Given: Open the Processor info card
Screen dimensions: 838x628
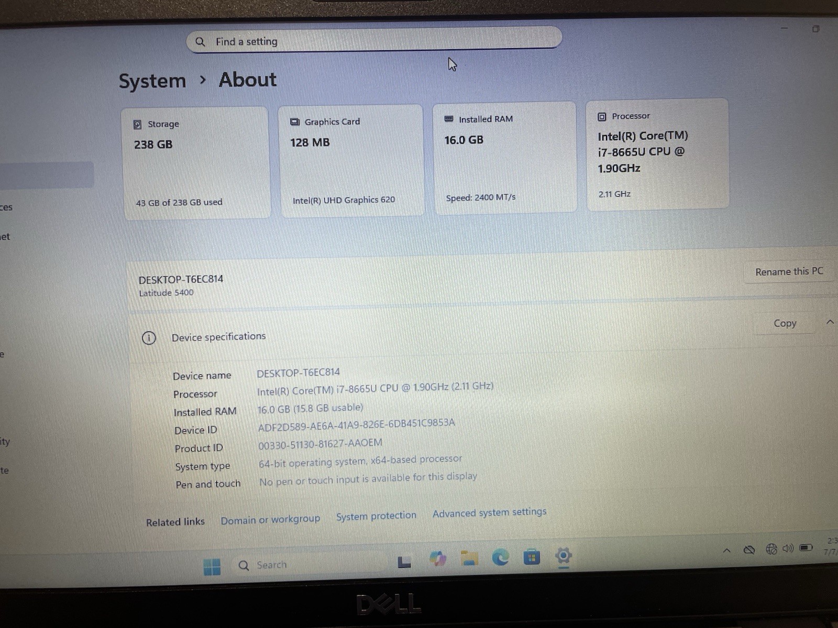Looking at the screenshot, I should pyautogui.click(x=657, y=154).
